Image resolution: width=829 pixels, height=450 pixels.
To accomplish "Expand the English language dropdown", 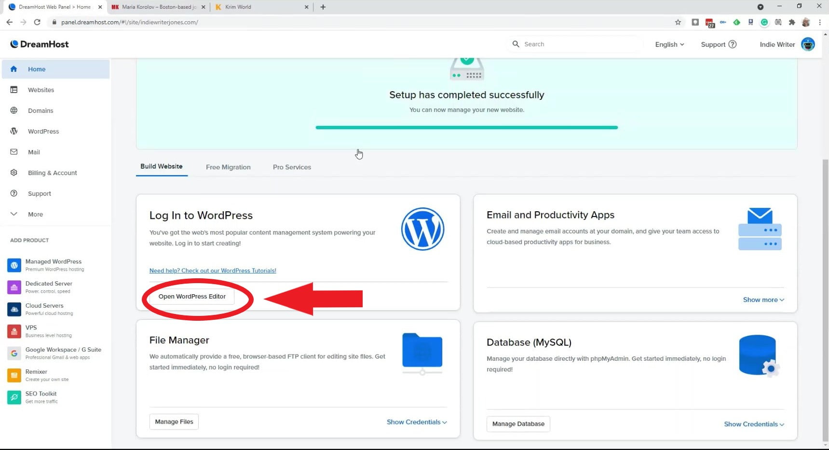I will tap(669, 44).
